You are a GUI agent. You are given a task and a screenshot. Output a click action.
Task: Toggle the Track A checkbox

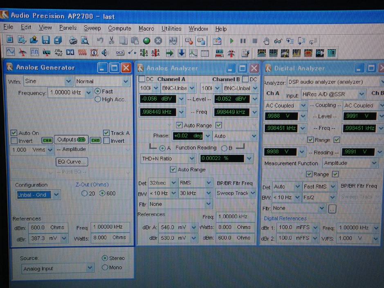[106, 133]
